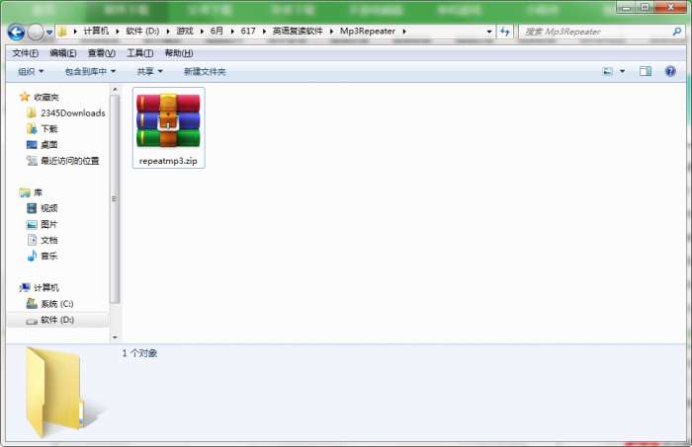Click the navigation pane scrollbar thumb
The image size is (692, 447).
coord(115,199)
